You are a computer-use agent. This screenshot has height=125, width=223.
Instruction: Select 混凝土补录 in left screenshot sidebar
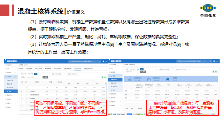point(9,84)
